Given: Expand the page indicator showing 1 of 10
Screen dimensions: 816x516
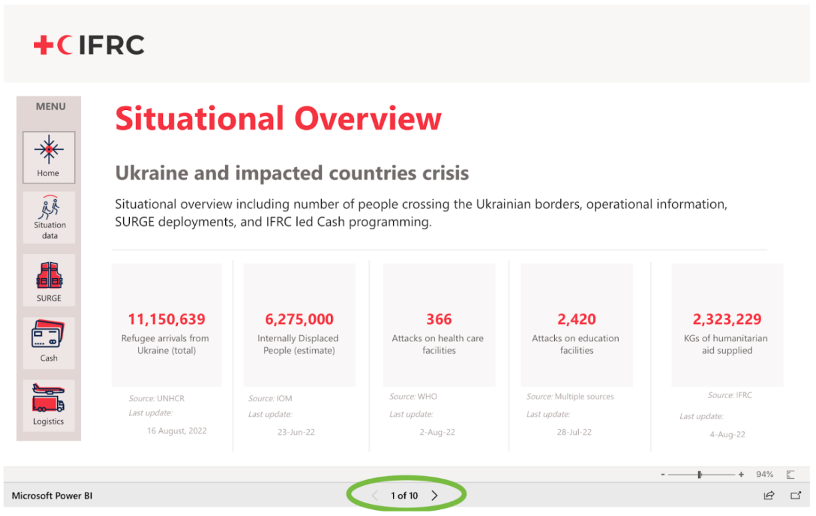Looking at the screenshot, I should click(x=404, y=495).
